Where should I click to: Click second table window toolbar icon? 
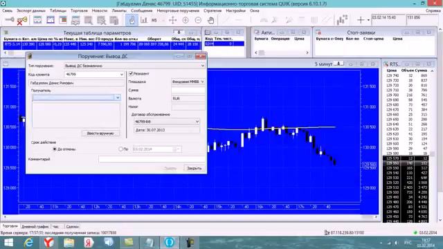click(51, 20)
